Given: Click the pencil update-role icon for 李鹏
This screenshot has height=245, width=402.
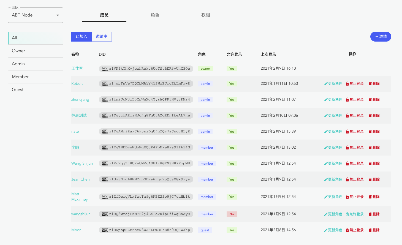Looking at the screenshot, I should pos(326,148).
